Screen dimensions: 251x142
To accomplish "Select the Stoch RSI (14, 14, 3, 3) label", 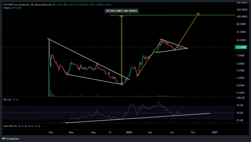I will (15, 126).
